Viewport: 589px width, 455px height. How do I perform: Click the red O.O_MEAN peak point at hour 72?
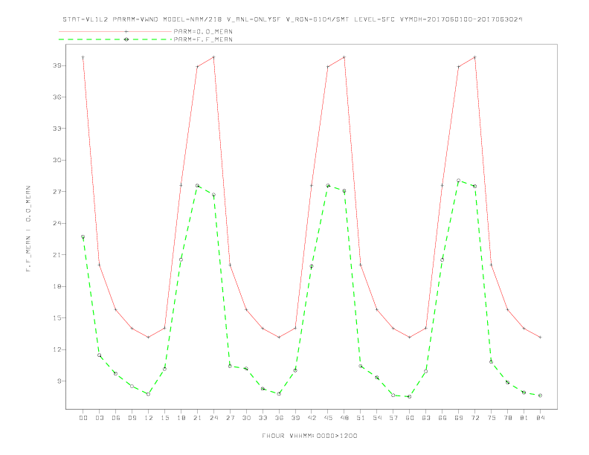pyautogui.click(x=474, y=57)
